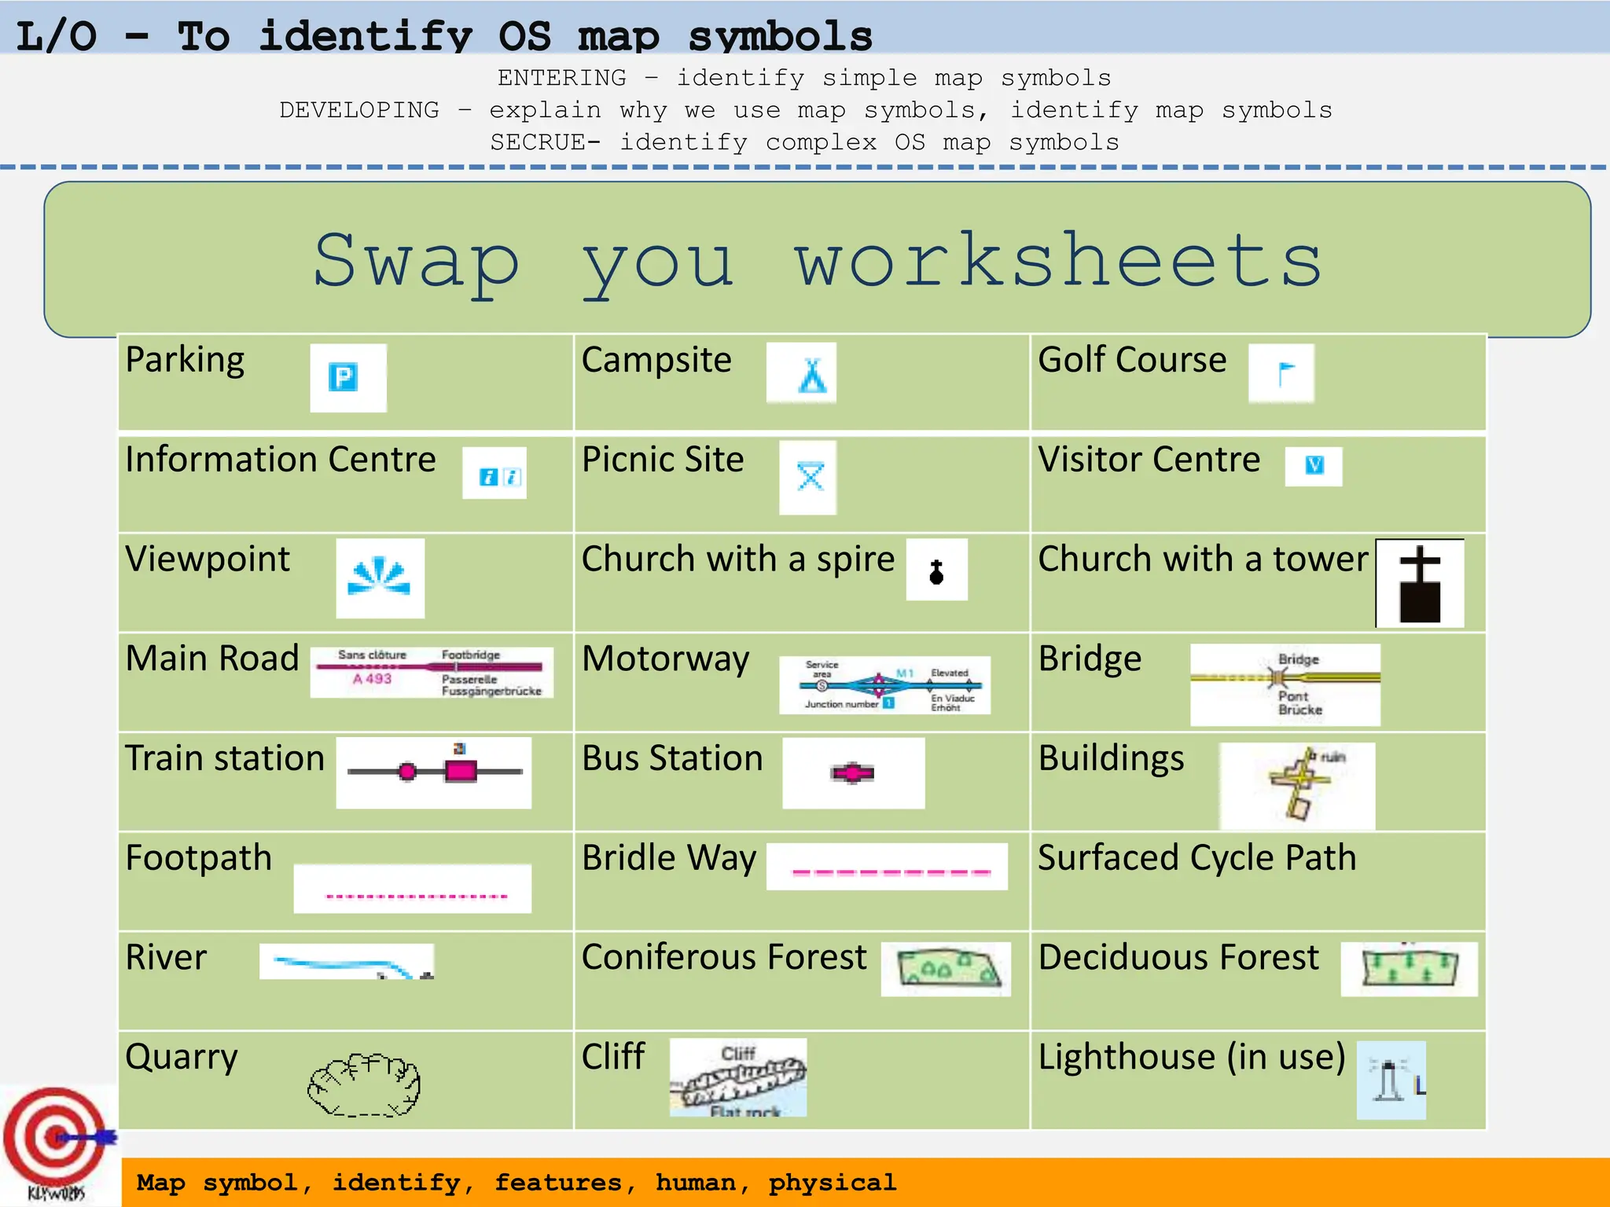
Task: Click the Bus Station symbol
Action: tap(854, 773)
